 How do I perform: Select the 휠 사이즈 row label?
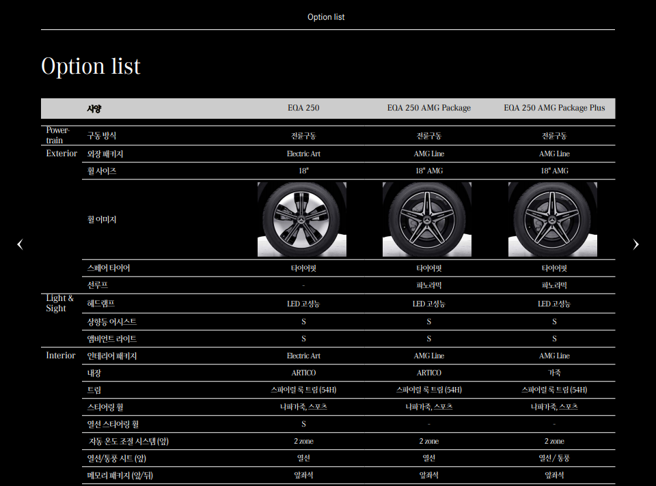pos(102,171)
